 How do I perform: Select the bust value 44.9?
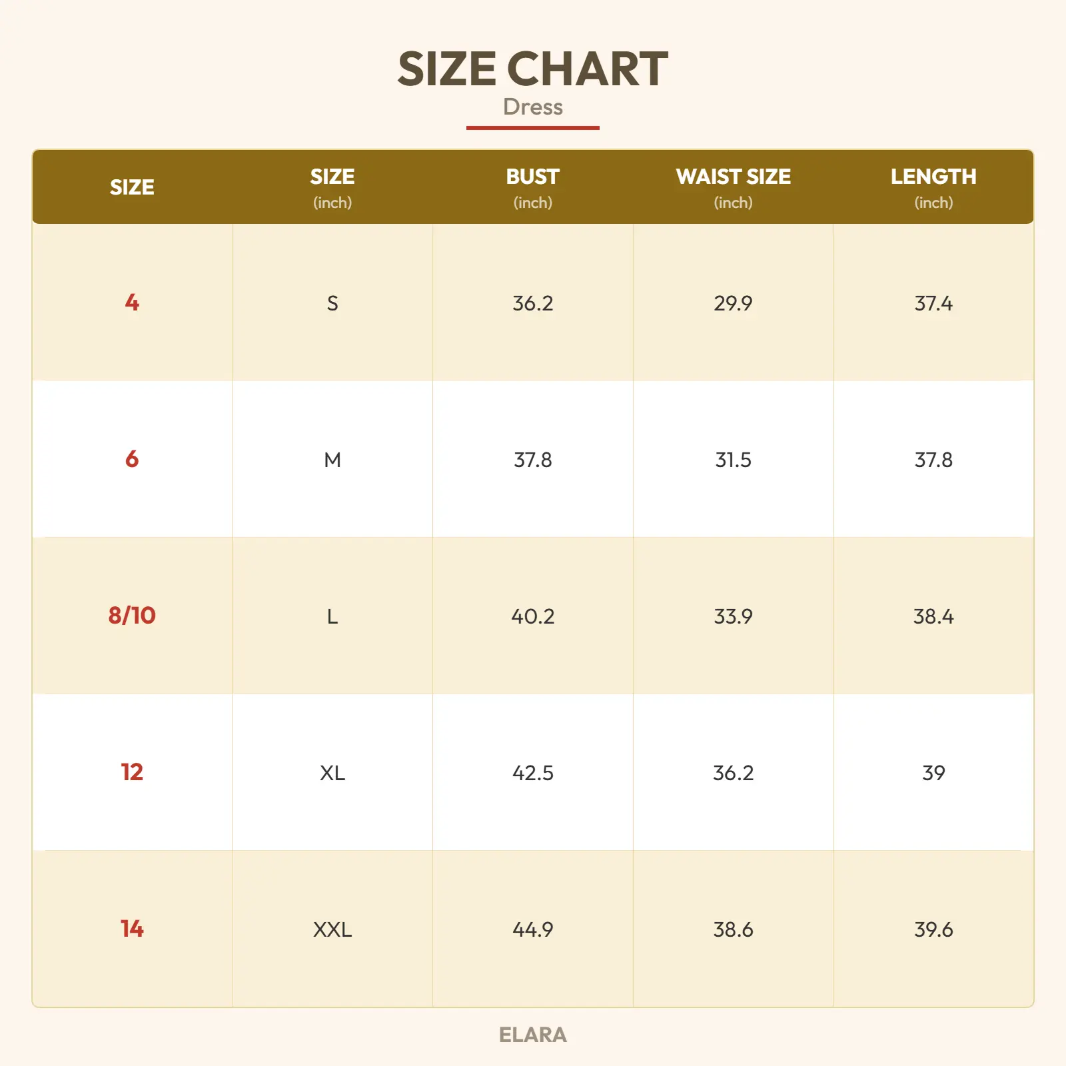pos(532,929)
